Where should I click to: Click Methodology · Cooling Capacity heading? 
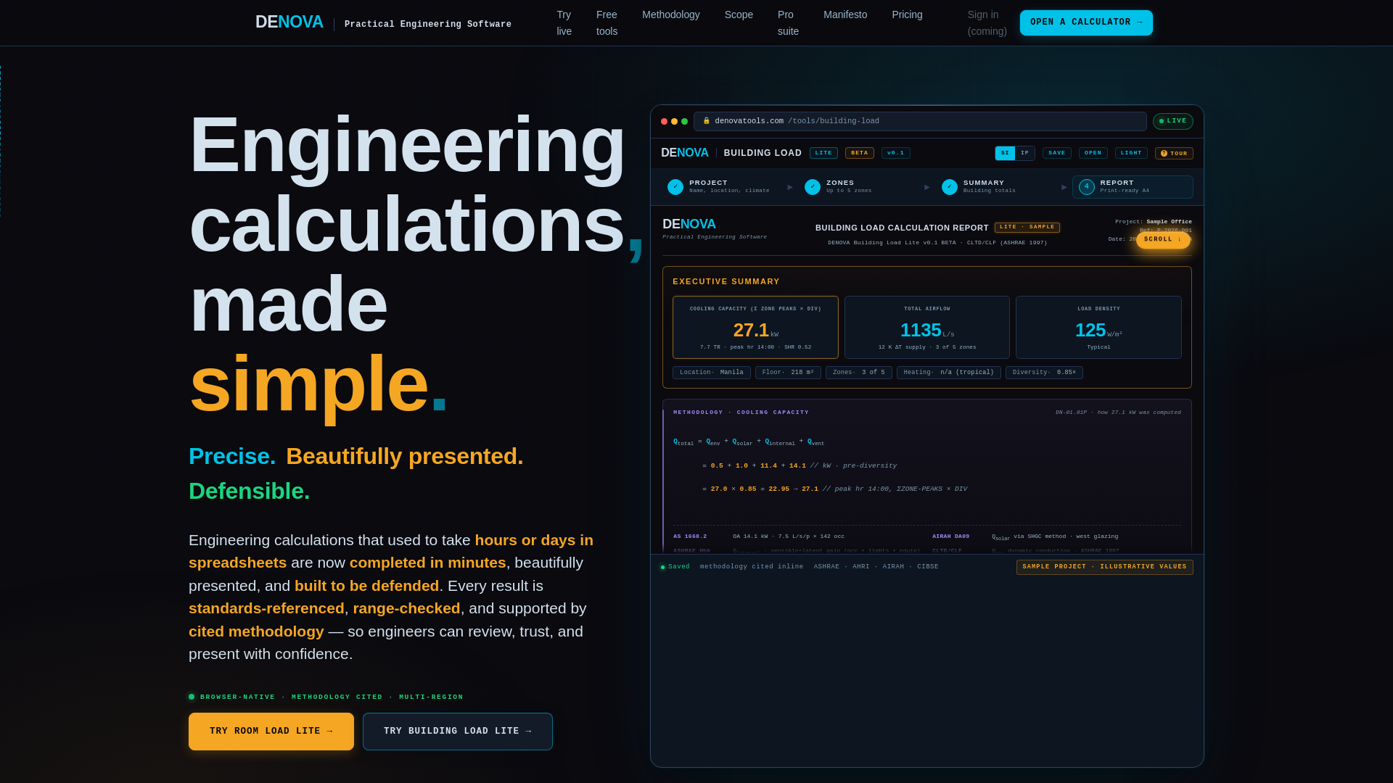pos(741,413)
